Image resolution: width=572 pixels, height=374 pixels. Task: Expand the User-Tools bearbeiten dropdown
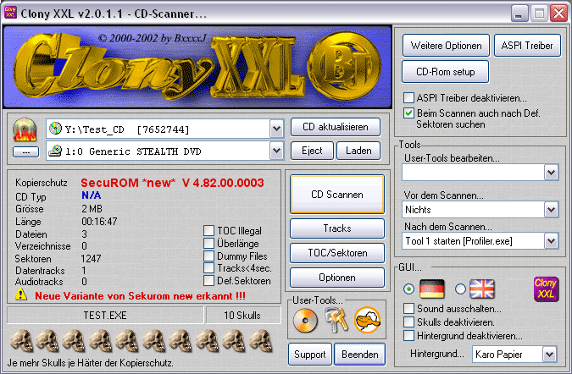coord(551,173)
